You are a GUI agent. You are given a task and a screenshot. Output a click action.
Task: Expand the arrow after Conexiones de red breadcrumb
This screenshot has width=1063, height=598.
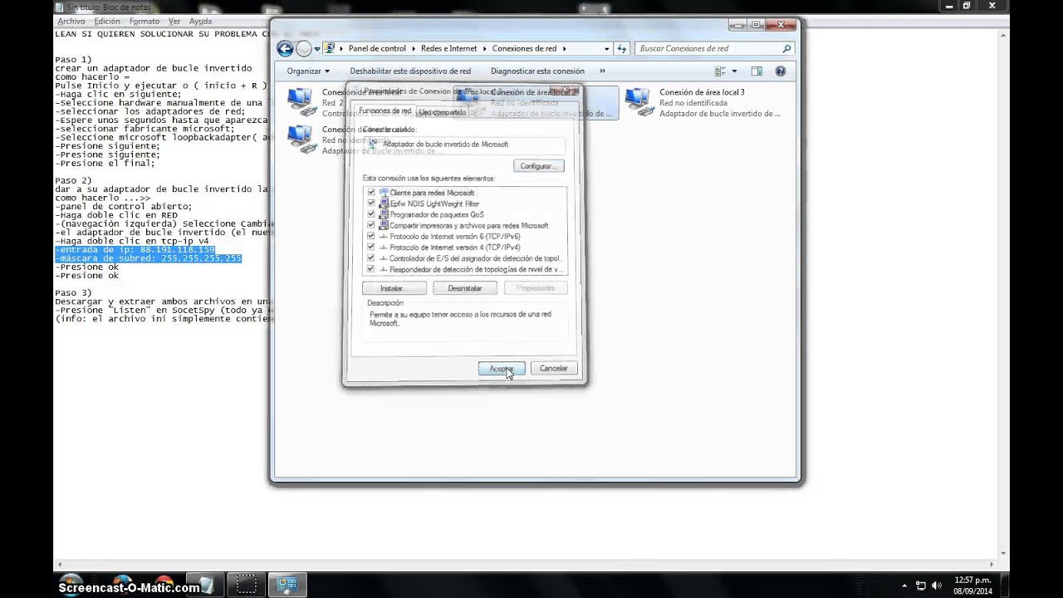pyautogui.click(x=564, y=49)
